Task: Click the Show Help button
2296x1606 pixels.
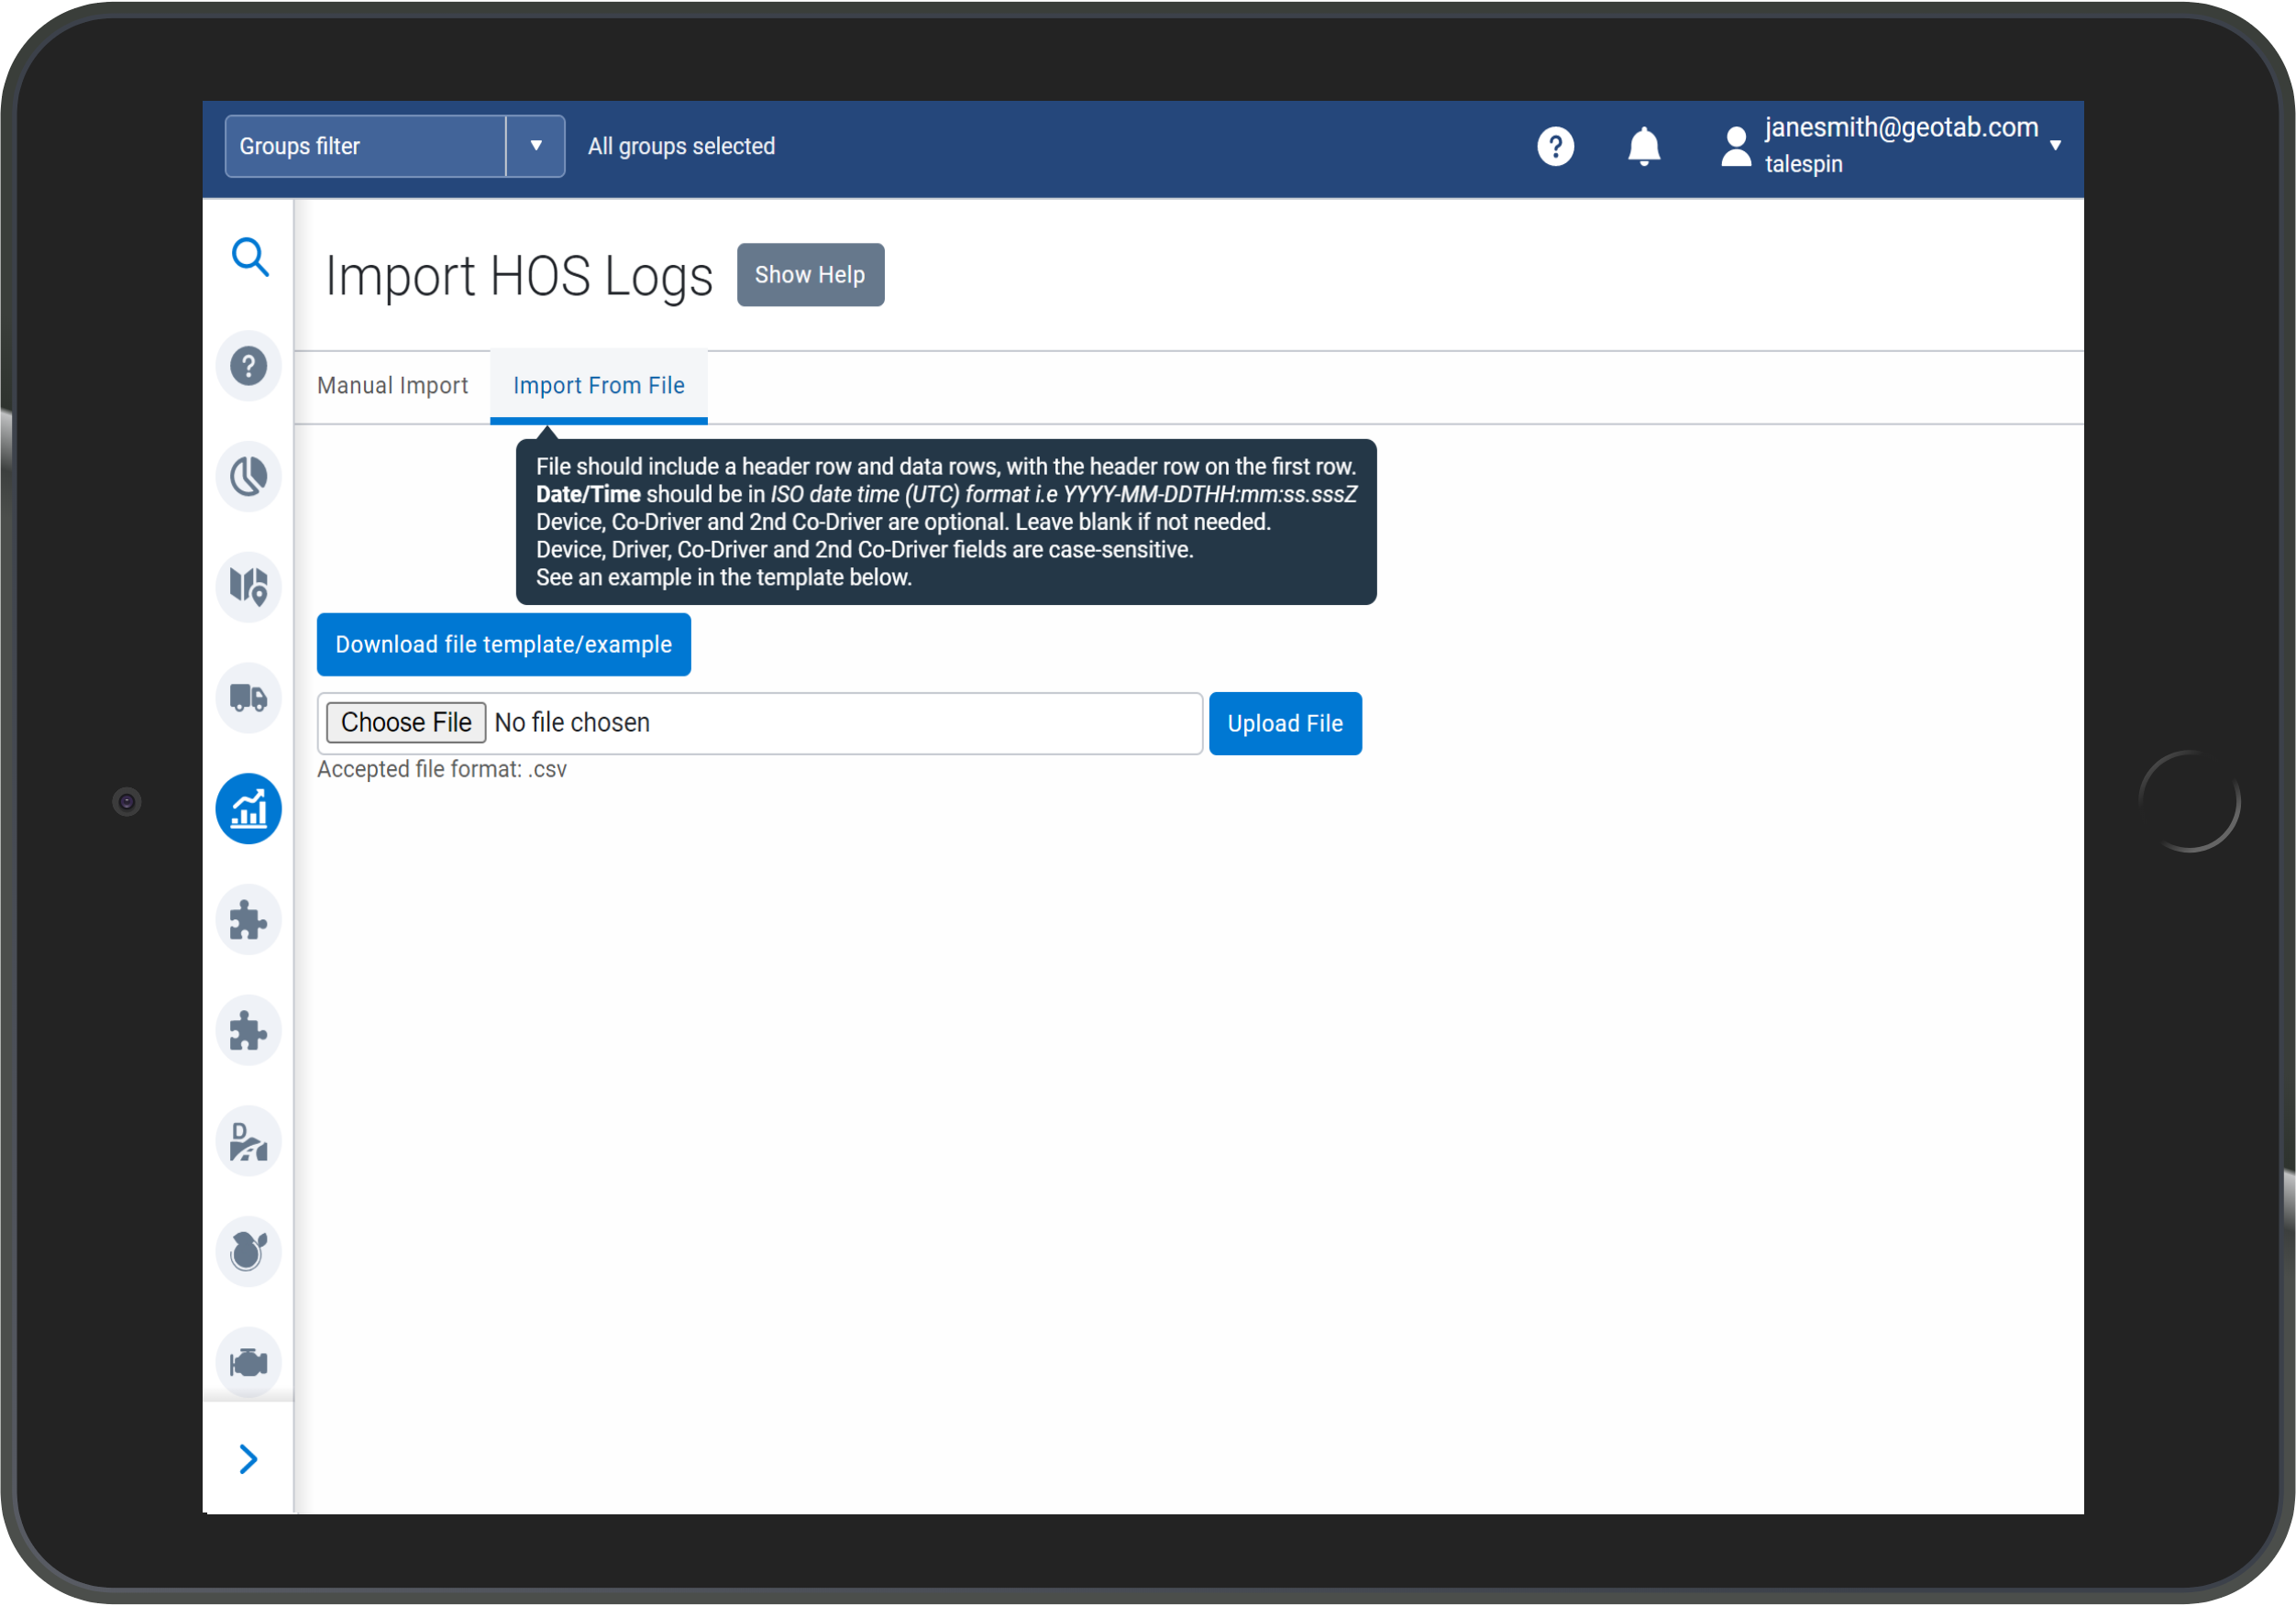Action: pyautogui.click(x=809, y=275)
